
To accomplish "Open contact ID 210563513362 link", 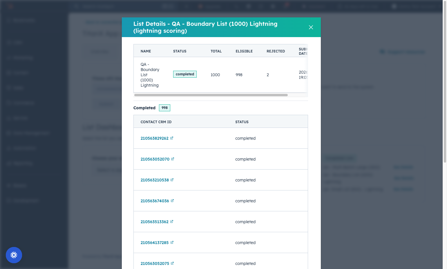I will coord(155,222).
